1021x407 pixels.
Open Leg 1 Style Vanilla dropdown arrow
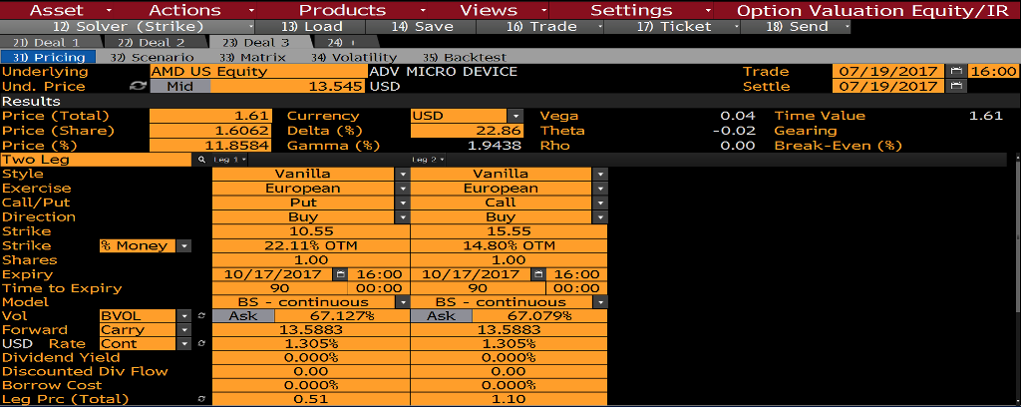(x=403, y=174)
